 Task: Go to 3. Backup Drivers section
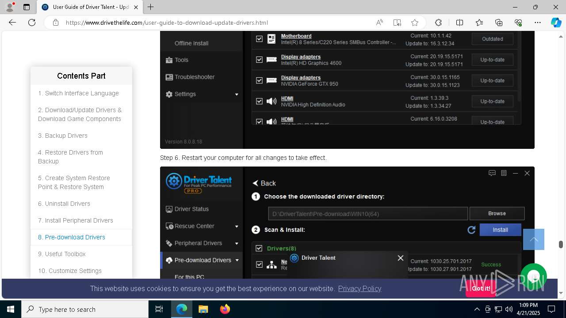click(63, 136)
